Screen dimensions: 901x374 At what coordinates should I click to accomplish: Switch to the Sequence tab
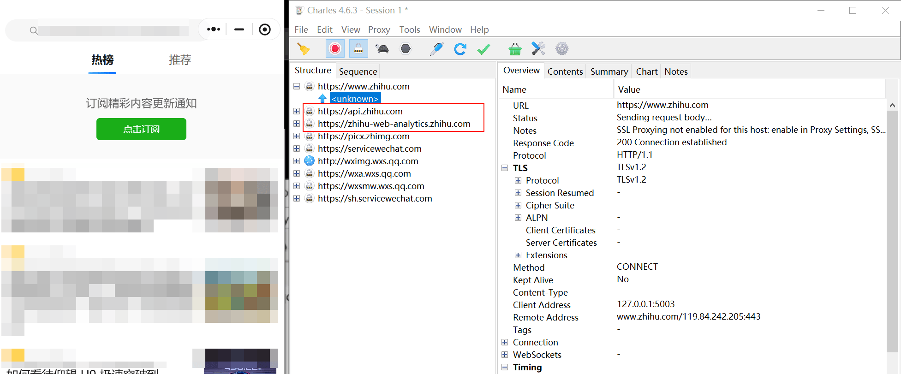click(x=358, y=71)
